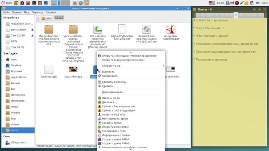This screenshot has height=151, width=269.
Task: Select the 100 sekretov torrent file
Action: pos(98,29)
